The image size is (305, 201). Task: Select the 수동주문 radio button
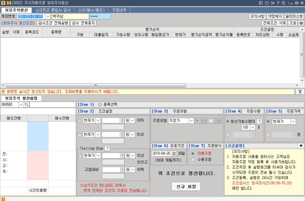click(x=193, y=159)
